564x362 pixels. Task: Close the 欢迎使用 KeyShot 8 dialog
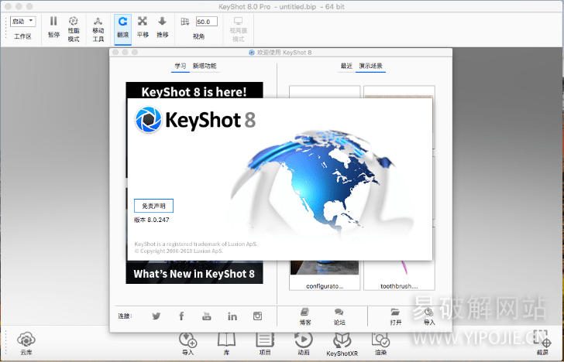(115, 53)
